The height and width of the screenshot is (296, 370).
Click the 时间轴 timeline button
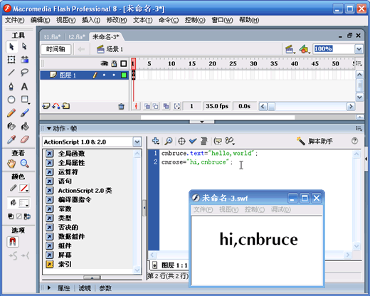[x=55, y=49]
